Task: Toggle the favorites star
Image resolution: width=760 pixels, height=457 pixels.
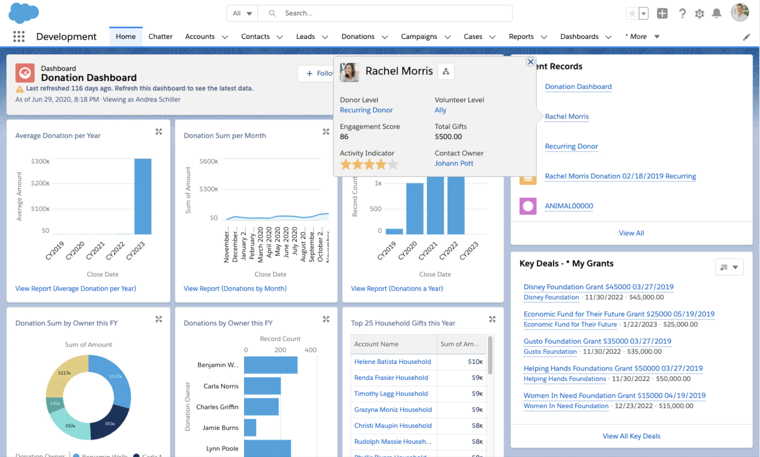Action: [632, 13]
